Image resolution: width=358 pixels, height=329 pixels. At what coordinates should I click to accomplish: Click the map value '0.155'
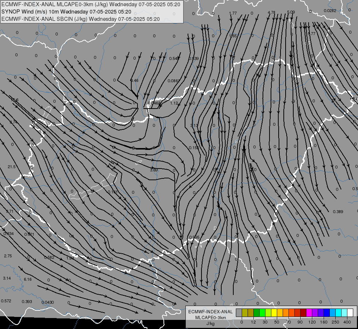[194, 148]
